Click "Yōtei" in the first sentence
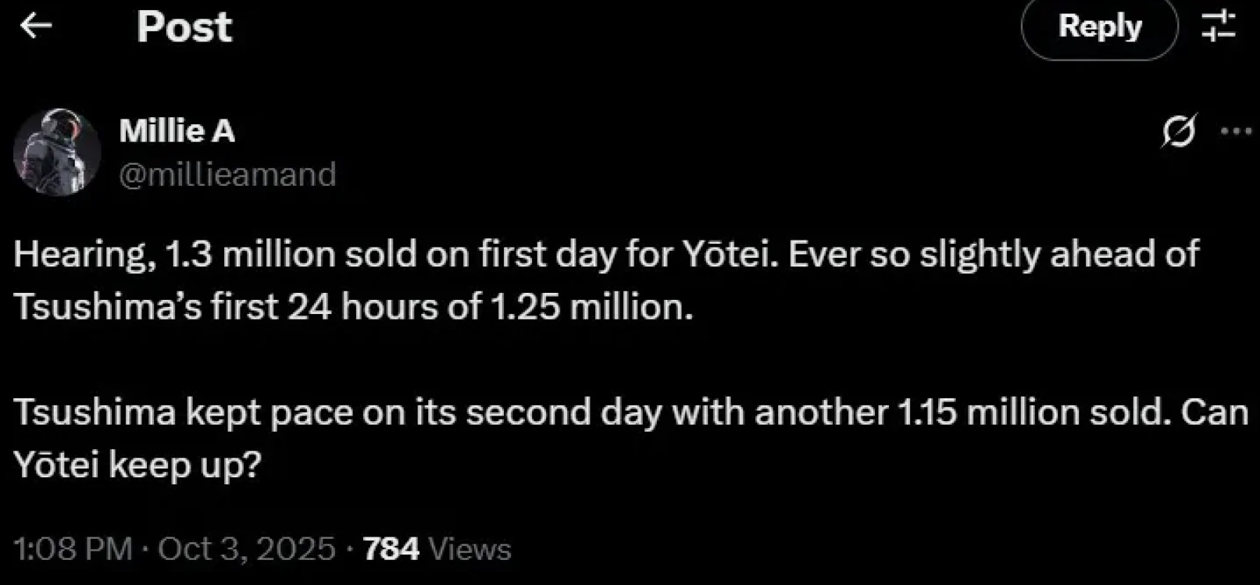Image resolution: width=1260 pixels, height=585 pixels. click(730, 255)
